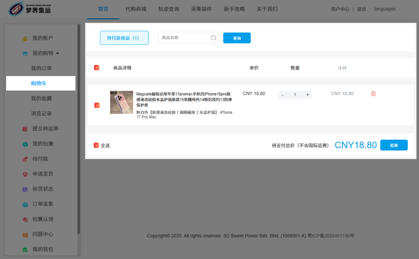This screenshot has width=419, height=259.
Task: Click the 提交转运单 sidebar icon
Action: (x=25, y=129)
